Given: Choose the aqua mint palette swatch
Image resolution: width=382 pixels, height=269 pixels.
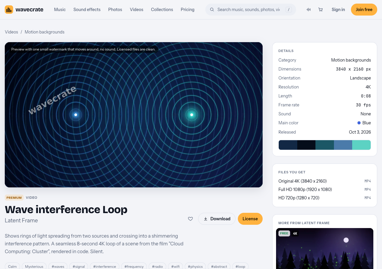Looking at the screenshot, I should point(361,145).
